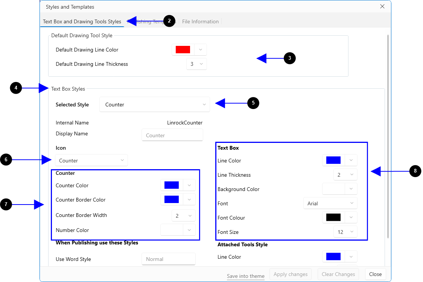Click the Display Name input field
The height and width of the screenshot is (282, 423).
coord(172,135)
